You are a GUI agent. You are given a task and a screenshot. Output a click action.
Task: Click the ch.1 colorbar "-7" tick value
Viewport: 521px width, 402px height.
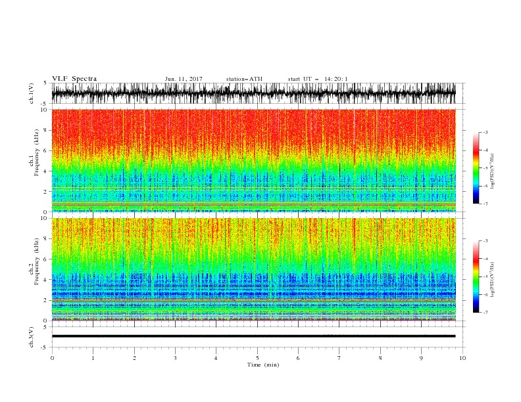(x=485, y=204)
